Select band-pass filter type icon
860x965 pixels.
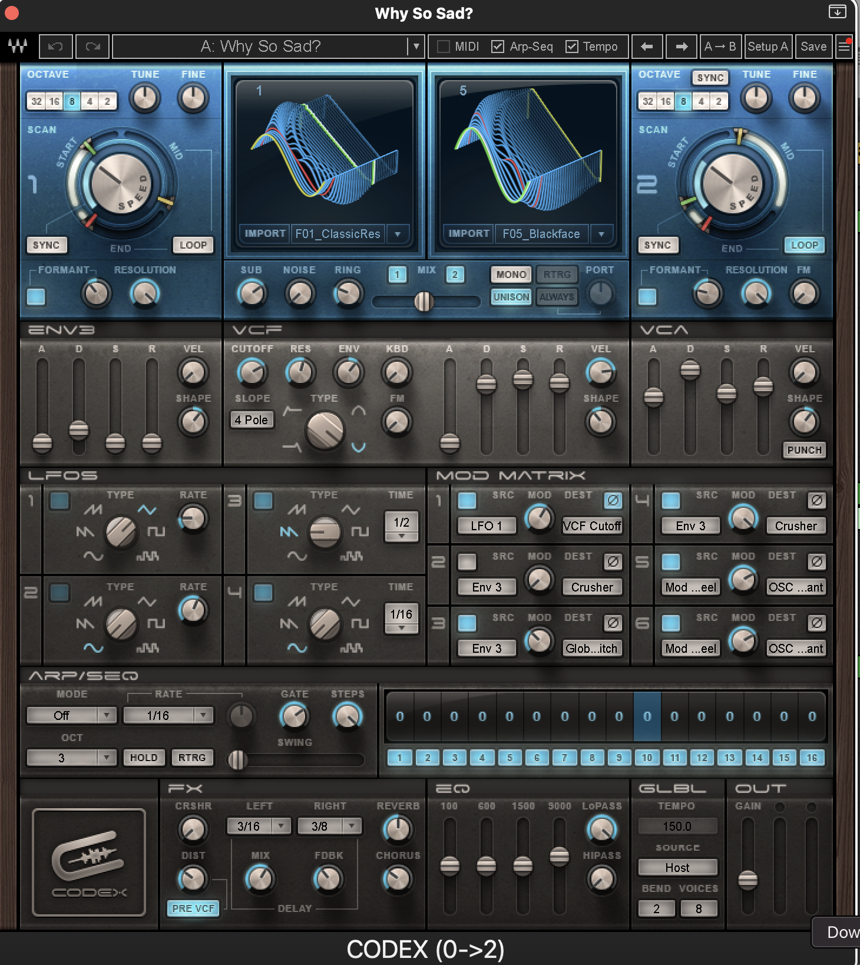click(x=358, y=411)
